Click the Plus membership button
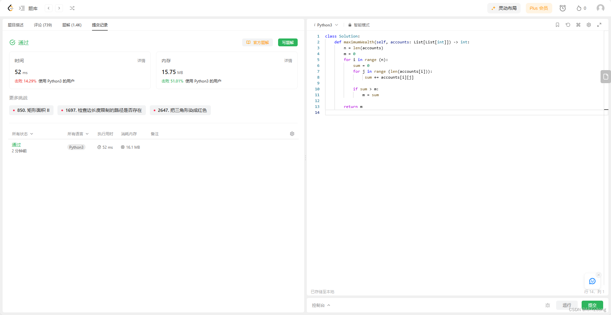This screenshot has width=611, height=315. (x=539, y=8)
